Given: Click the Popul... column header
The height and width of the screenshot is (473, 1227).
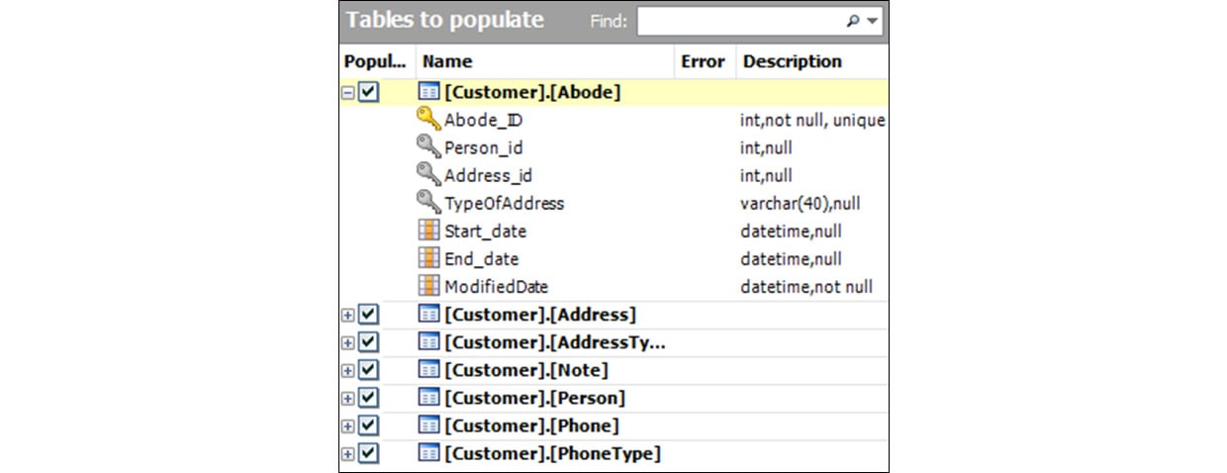Looking at the screenshot, I should 377,61.
